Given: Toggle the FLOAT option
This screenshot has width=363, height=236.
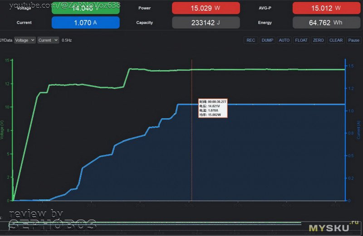Looking at the screenshot, I should point(301,40).
